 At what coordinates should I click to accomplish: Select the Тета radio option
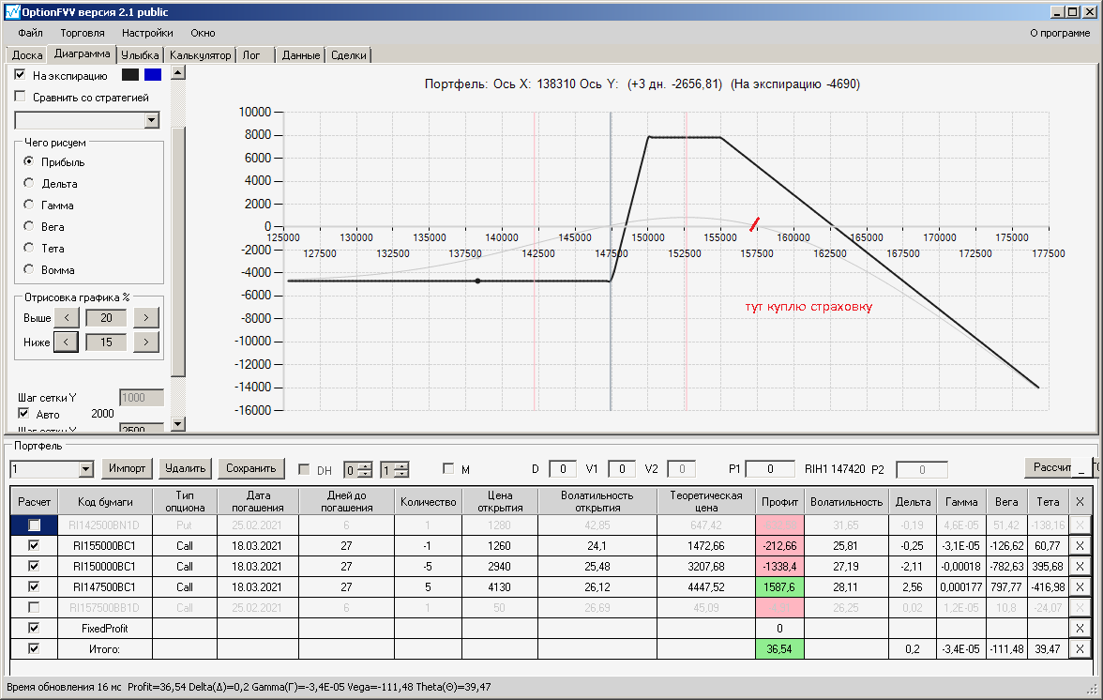(x=29, y=248)
